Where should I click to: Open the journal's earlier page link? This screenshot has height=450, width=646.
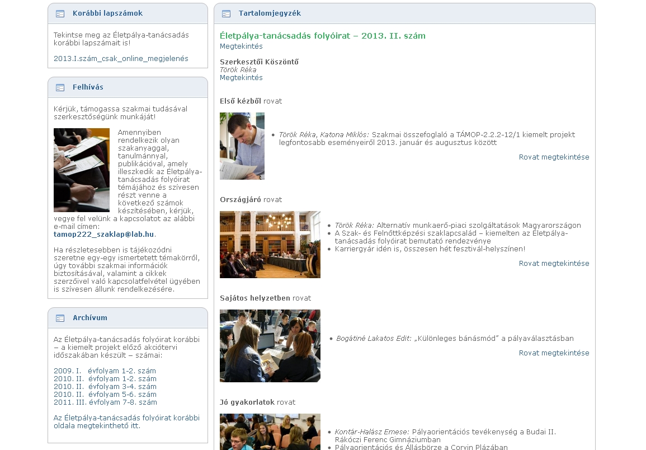coord(126,421)
